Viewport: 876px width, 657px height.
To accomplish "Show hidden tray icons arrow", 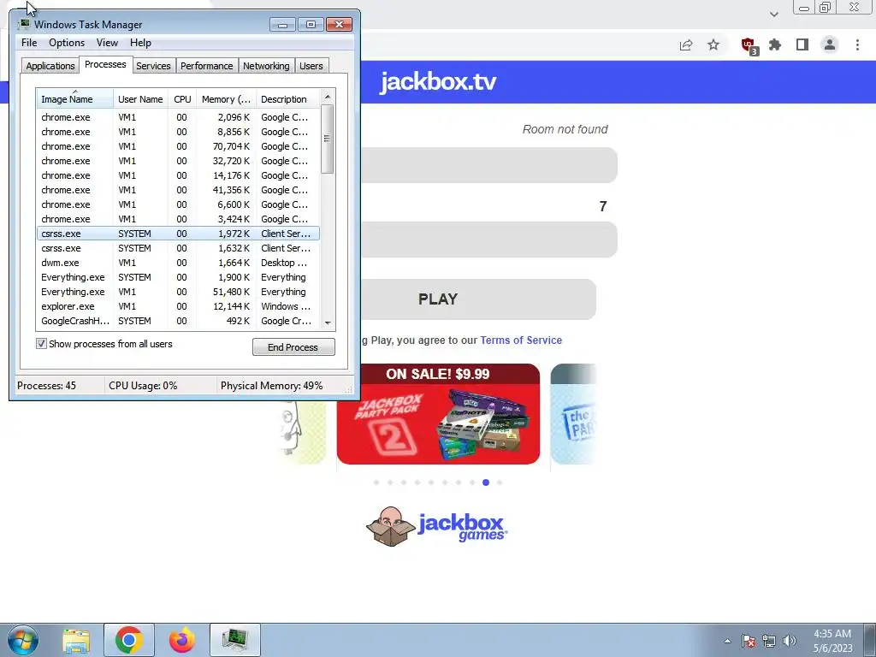I will (727, 641).
